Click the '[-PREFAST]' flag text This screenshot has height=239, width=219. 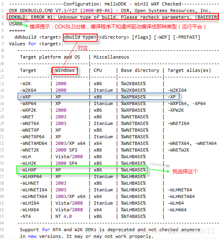(x=187, y=37)
